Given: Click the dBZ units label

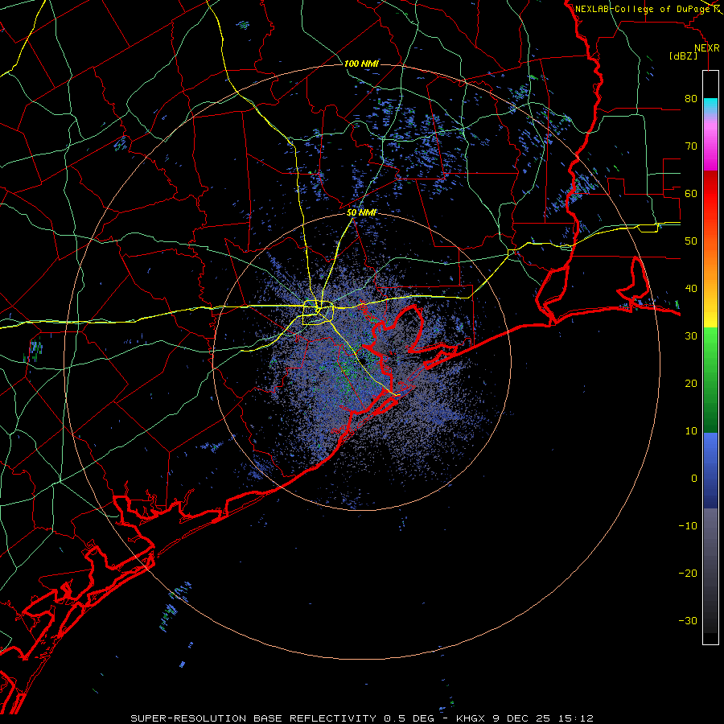Looking at the screenshot, I should (x=683, y=56).
